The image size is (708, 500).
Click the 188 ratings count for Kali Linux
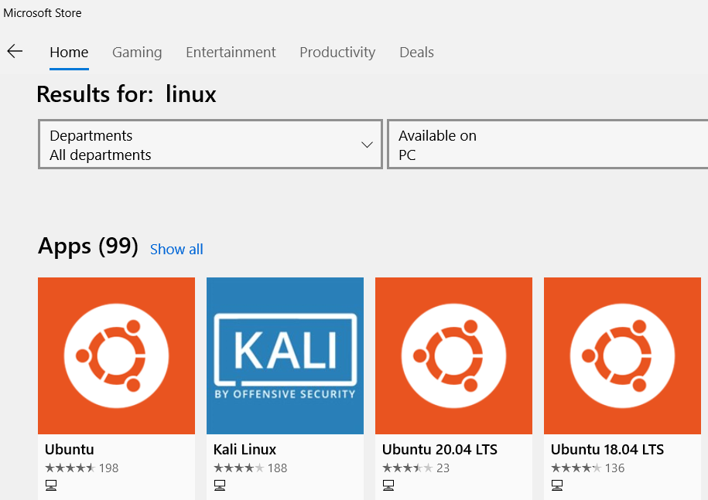click(277, 468)
